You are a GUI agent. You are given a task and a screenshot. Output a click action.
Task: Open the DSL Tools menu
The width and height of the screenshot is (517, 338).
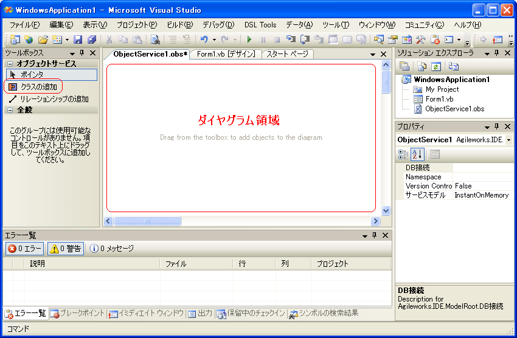[260, 25]
